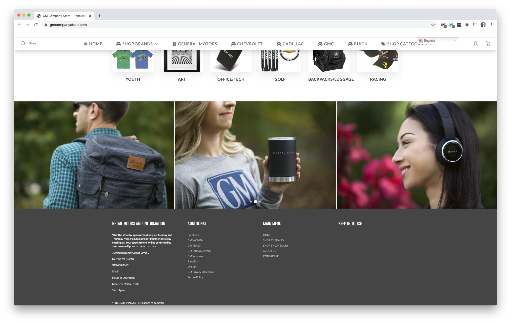Bookmark page with star icon
Screen dimensions: 511x324
[433, 25]
